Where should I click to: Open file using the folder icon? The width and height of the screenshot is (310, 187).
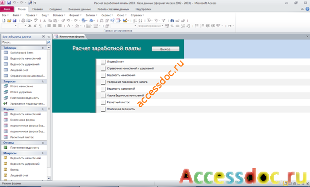coord(9,20)
